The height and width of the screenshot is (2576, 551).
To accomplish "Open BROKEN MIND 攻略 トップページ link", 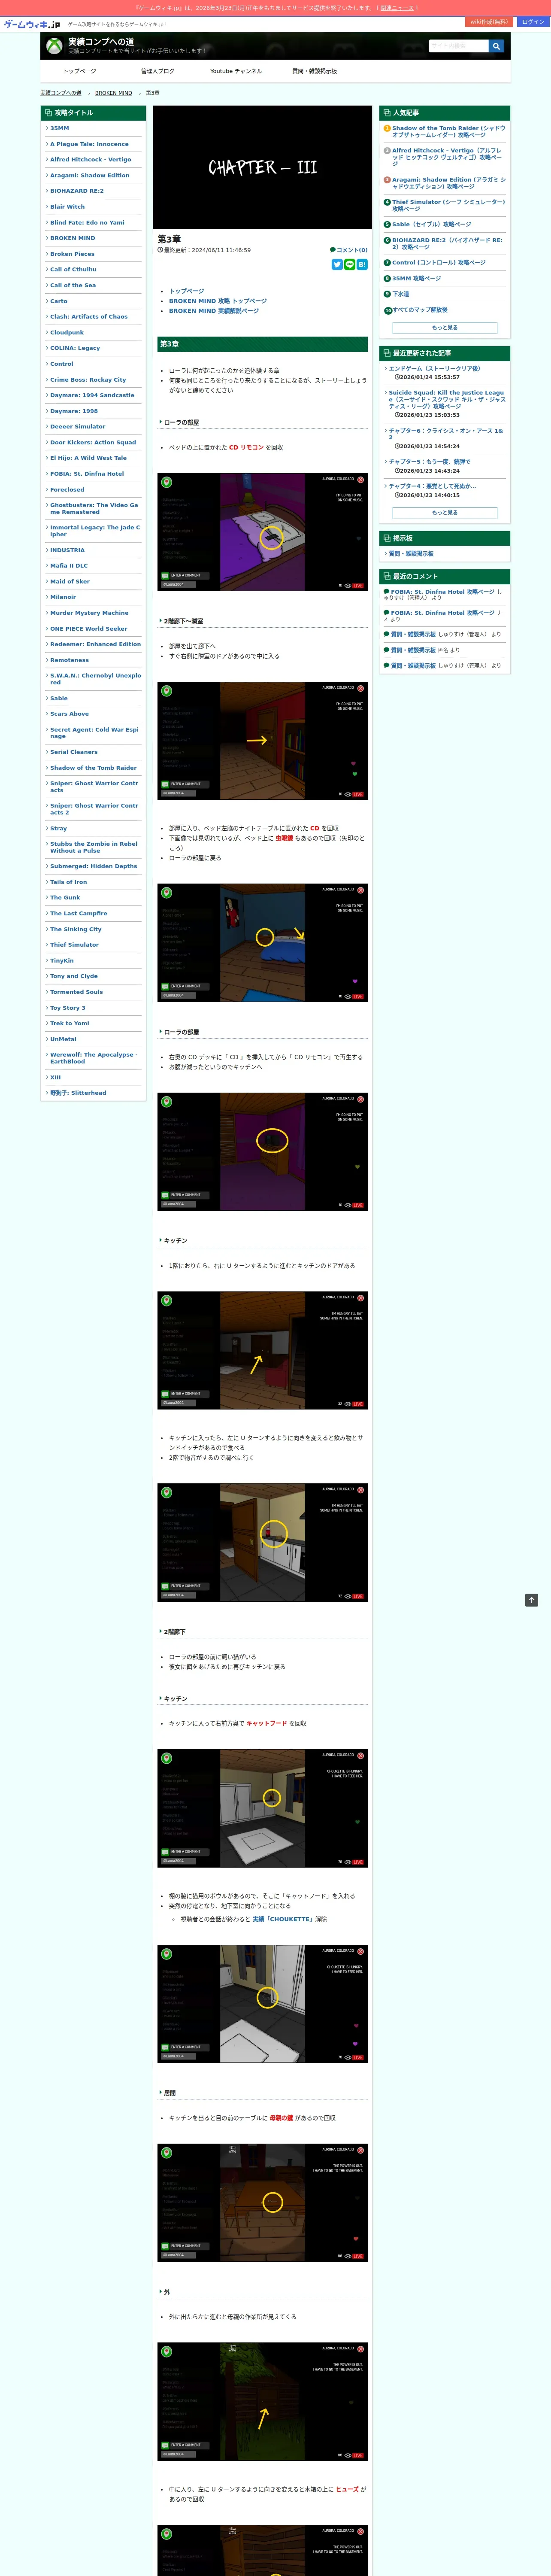I will [218, 301].
